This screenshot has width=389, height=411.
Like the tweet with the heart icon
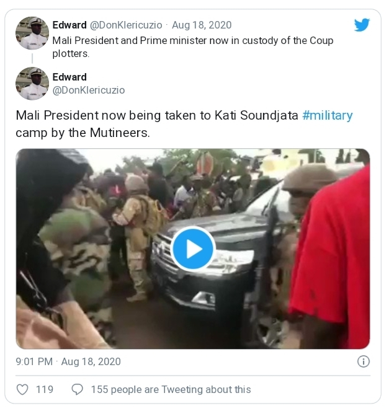pyautogui.click(x=22, y=389)
